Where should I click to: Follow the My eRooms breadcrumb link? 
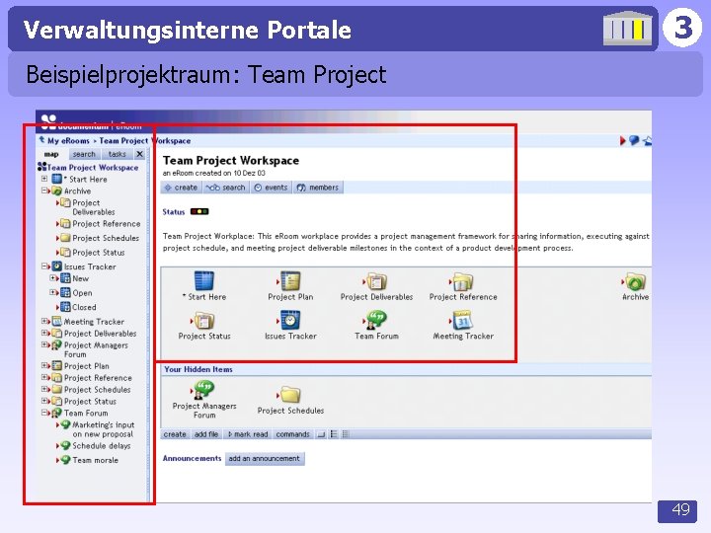point(68,140)
